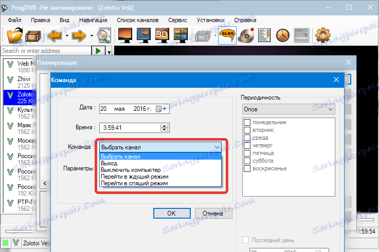Confirm with the OK button
The image size is (379, 252).
[x=172, y=214]
